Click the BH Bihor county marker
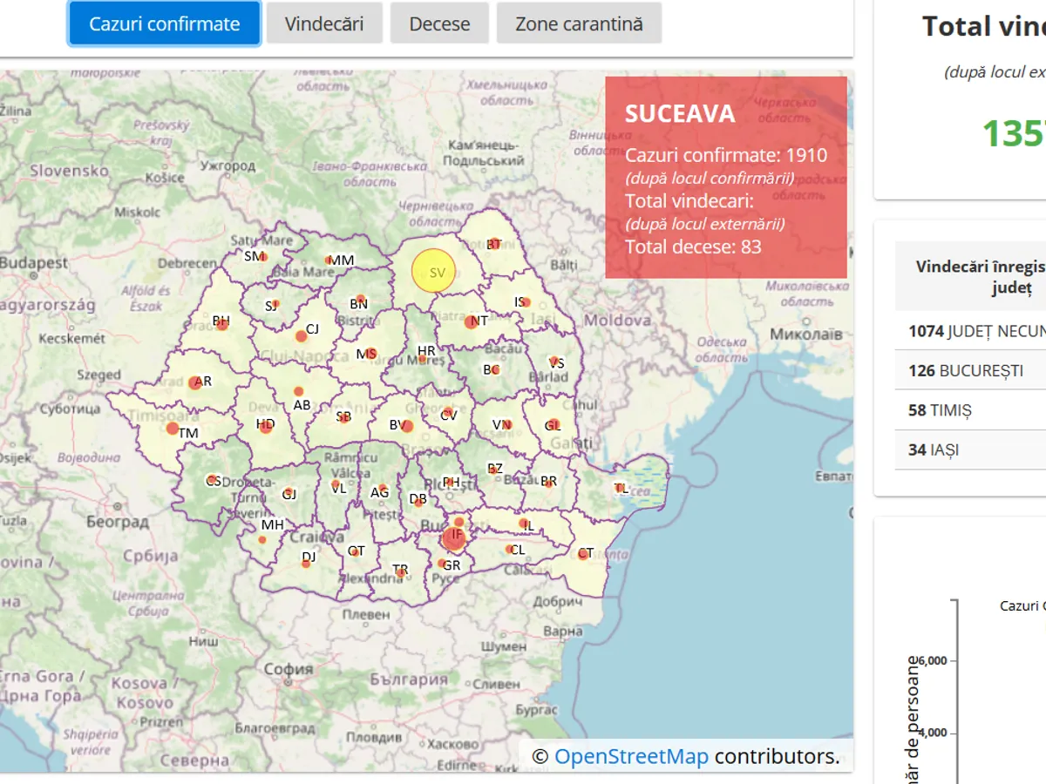 tap(222, 323)
